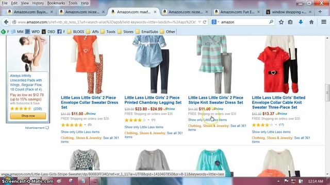Open Belted Cable Knit Three-Piece Set link
The height and width of the screenshot is (185, 330).
coord(278,102)
